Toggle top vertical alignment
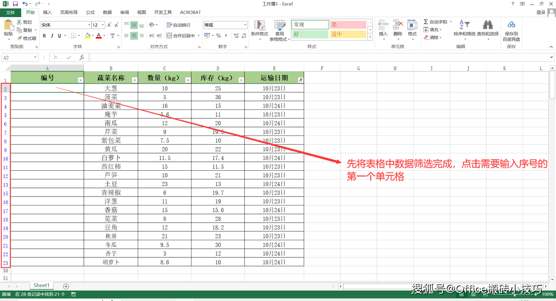This screenshot has width=556, height=301. click(x=127, y=25)
